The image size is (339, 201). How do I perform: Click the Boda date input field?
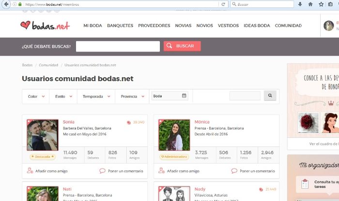[x=170, y=96]
